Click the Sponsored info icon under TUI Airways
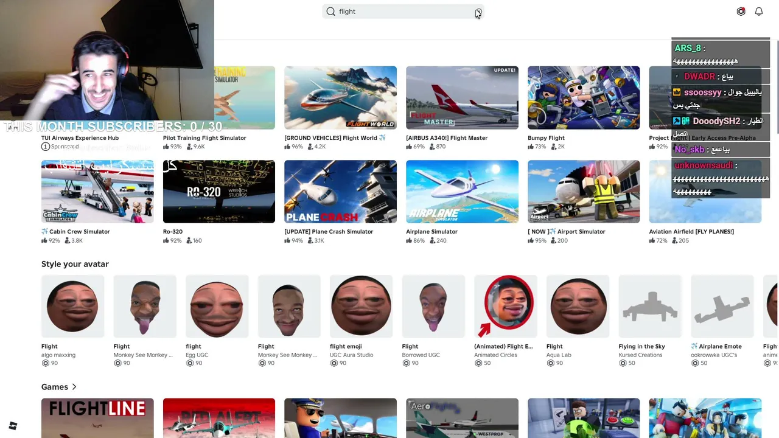This screenshot has height=438, width=779. [x=45, y=147]
